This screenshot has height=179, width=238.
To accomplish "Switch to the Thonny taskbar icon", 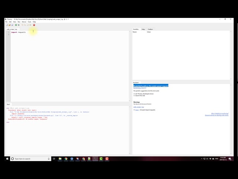I will coord(95,159).
